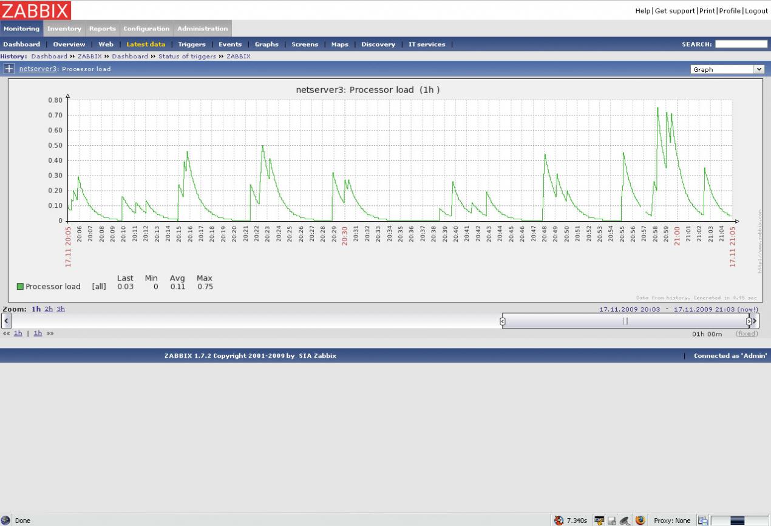
Task: Open the Graph view dropdown
Action: (727, 69)
